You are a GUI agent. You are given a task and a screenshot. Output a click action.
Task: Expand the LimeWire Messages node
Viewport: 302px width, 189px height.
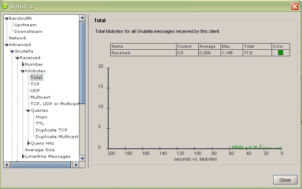click(23, 156)
